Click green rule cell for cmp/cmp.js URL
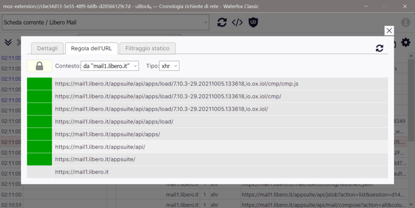 (x=39, y=84)
